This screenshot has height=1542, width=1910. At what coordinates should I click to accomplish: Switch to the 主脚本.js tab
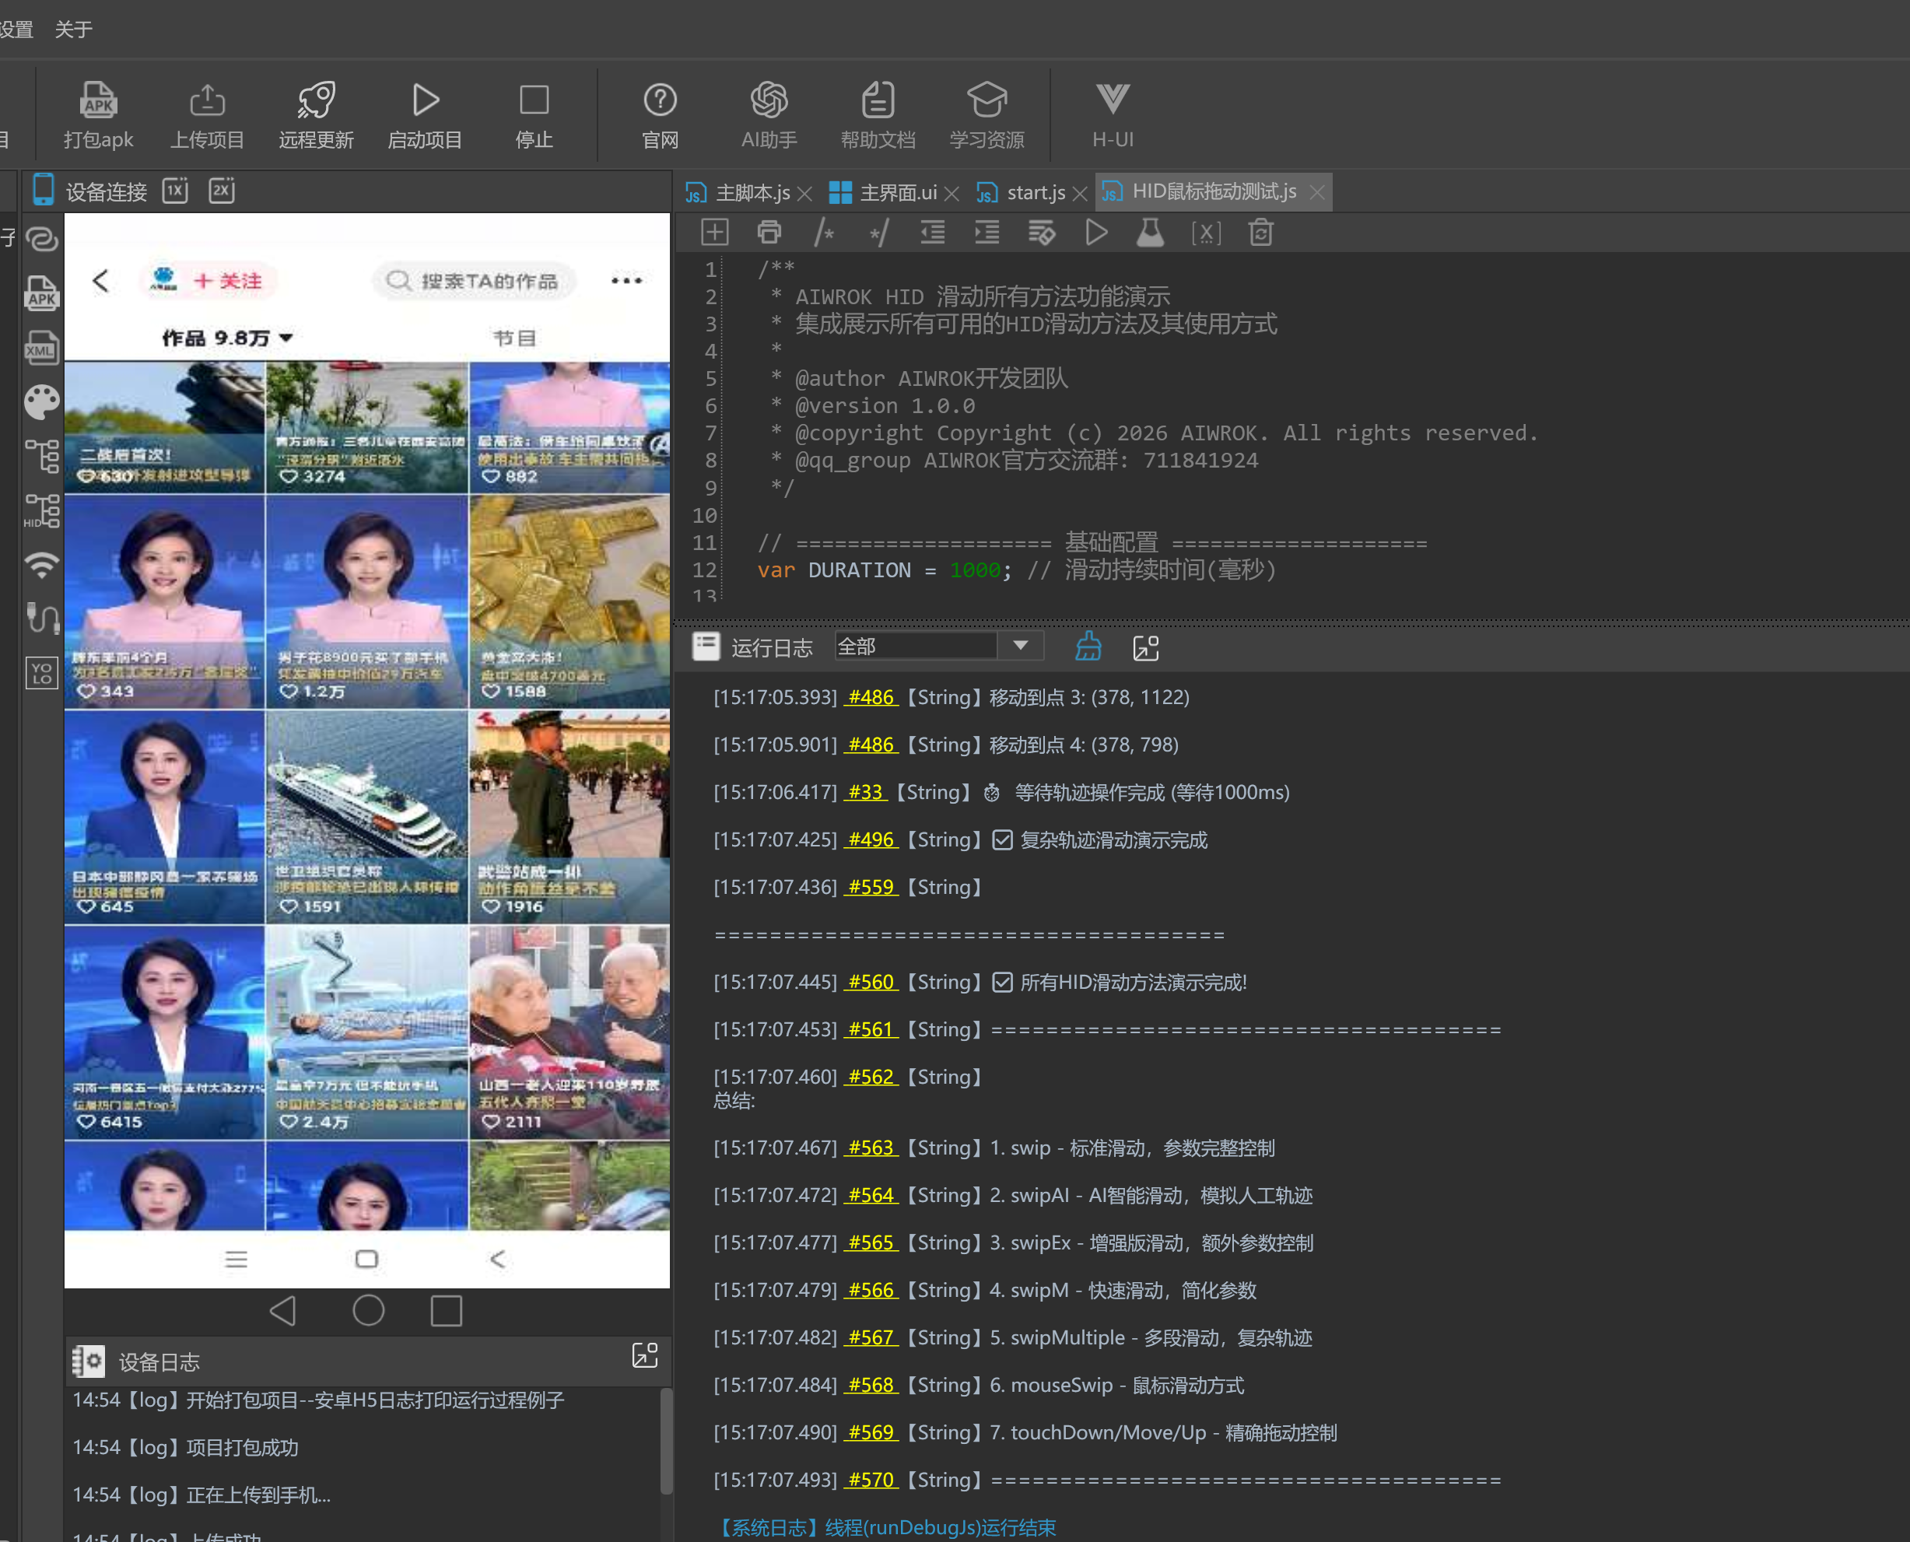[738, 192]
